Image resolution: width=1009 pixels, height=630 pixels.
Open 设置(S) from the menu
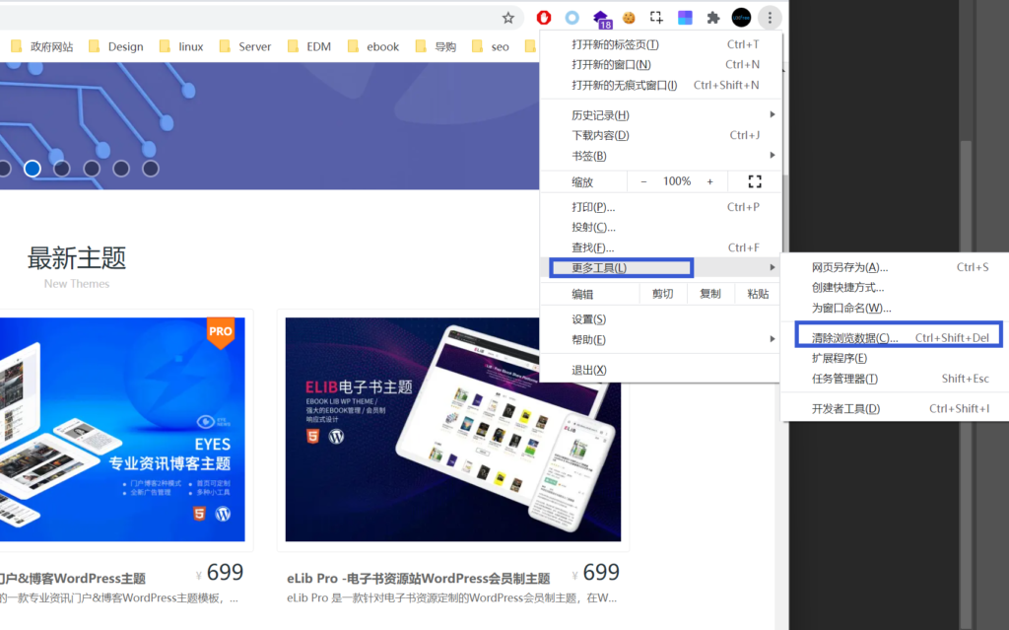tap(660, 319)
